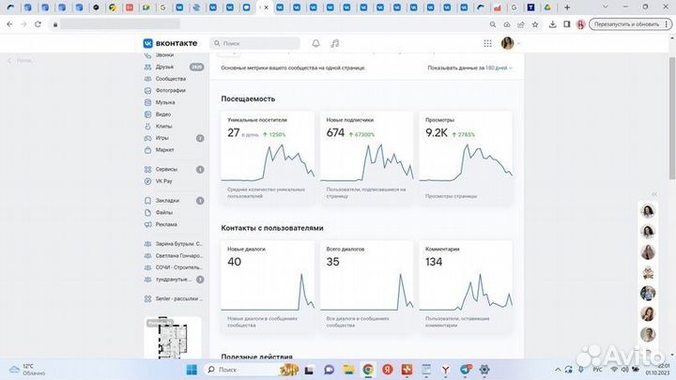Go to Сообщества in the sidebar

[170, 79]
